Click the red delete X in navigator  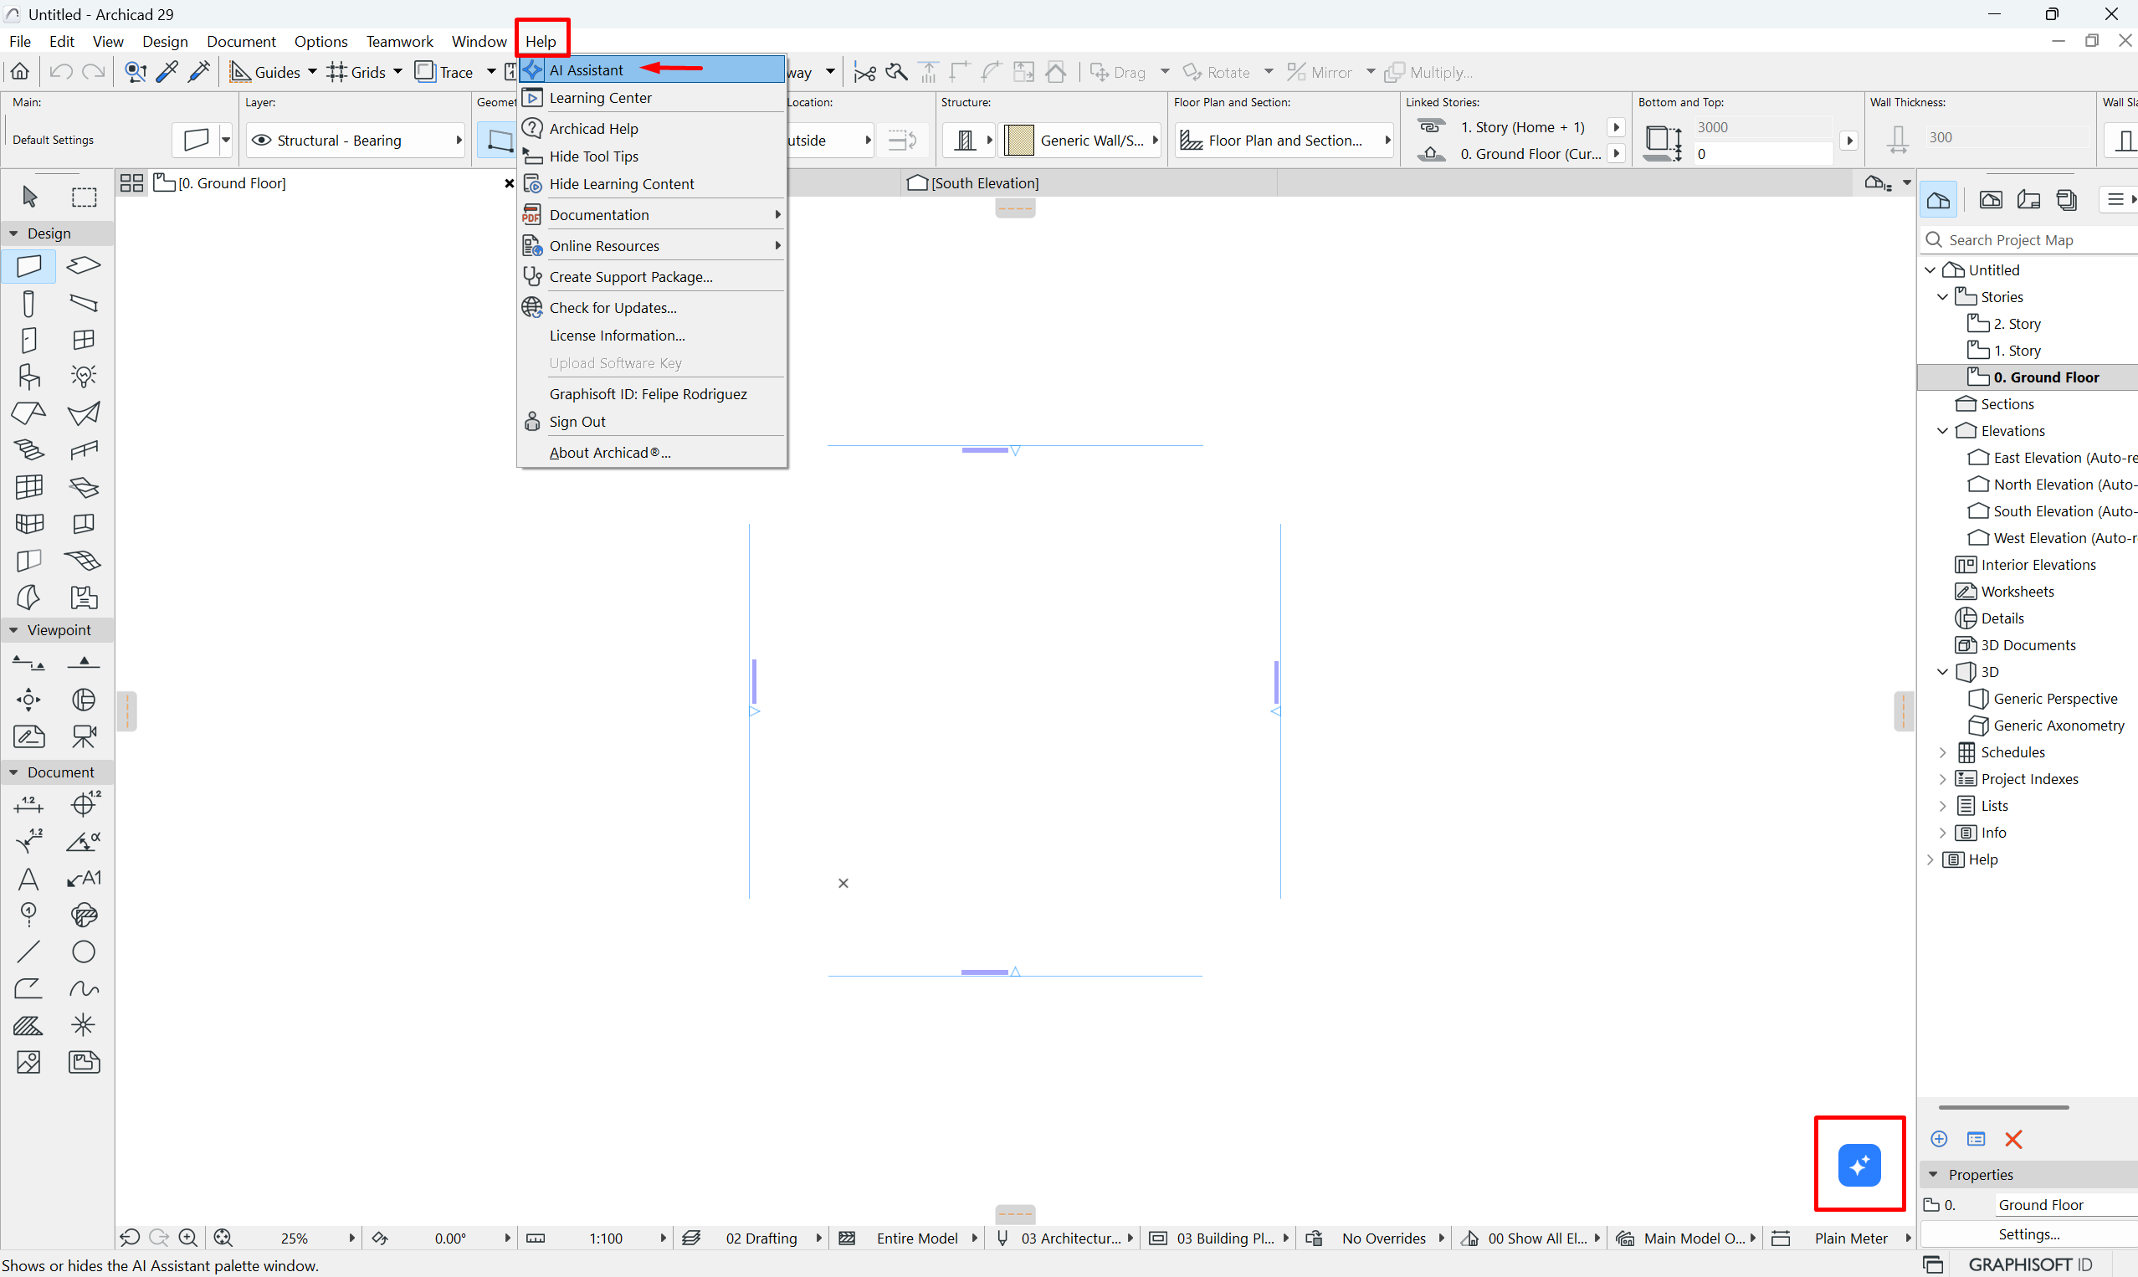click(x=2012, y=1139)
